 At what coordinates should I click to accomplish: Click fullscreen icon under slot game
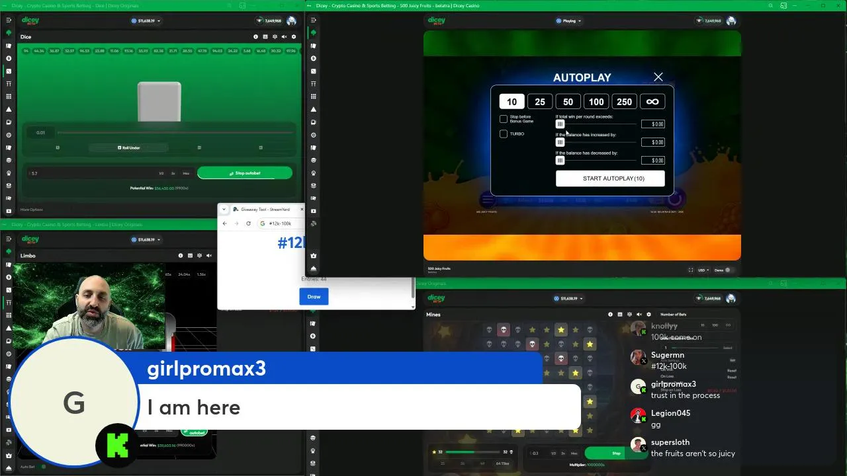pyautogui.click(x=690, y=270)
